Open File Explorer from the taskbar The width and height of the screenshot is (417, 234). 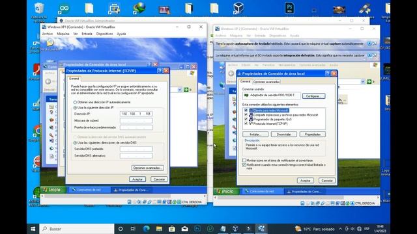tap(159, 229)
